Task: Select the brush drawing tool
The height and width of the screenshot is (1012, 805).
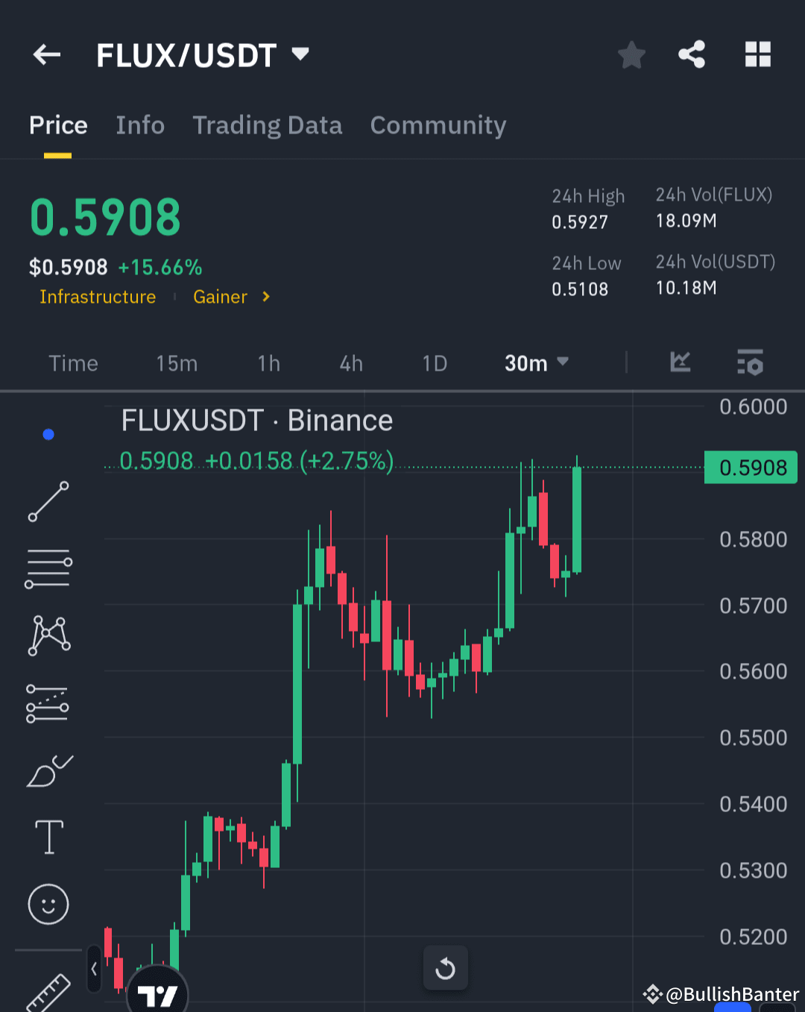Action: (48, 770)
